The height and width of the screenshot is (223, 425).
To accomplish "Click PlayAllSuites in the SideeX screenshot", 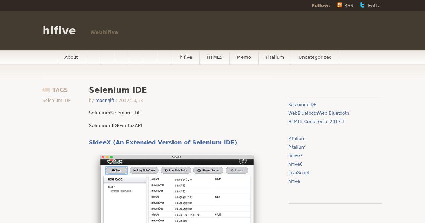I will point(209,170).
